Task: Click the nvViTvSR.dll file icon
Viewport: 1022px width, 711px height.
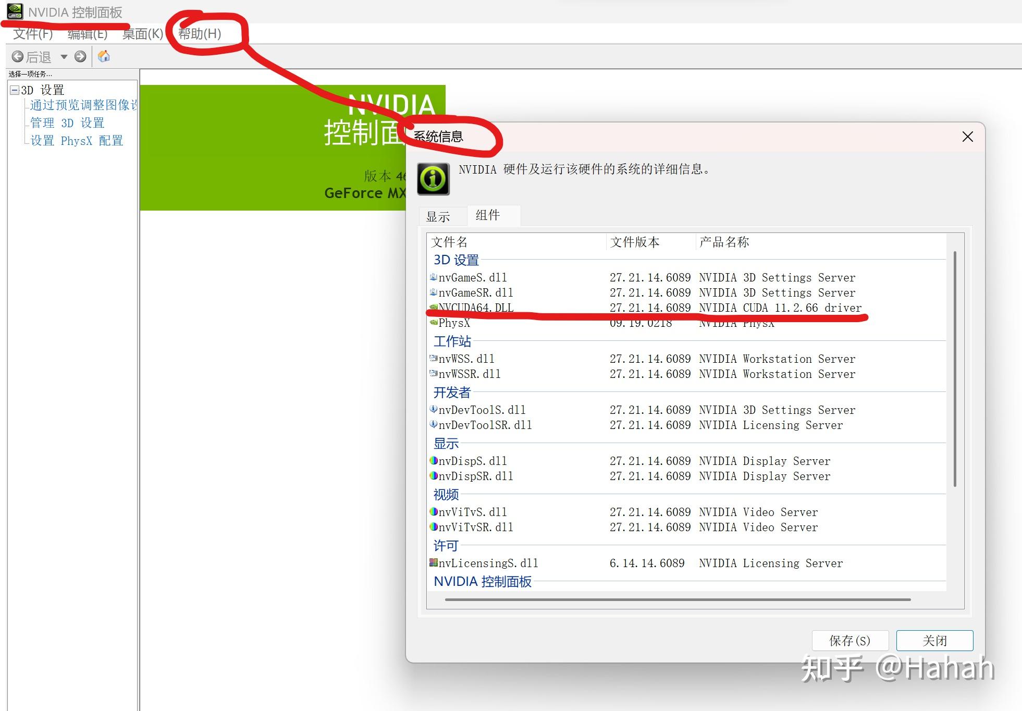Action: pyautogui.click(x=433, y=526)
